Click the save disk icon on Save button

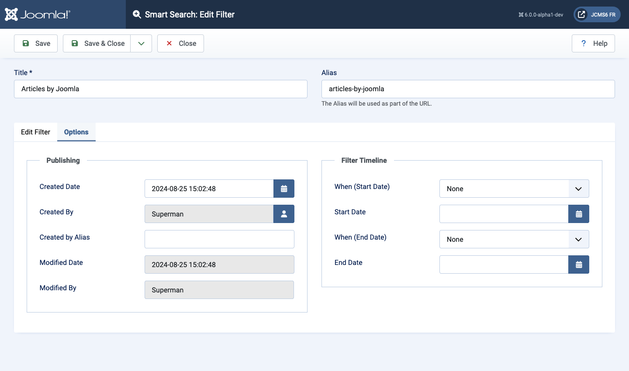click(26, 43)
